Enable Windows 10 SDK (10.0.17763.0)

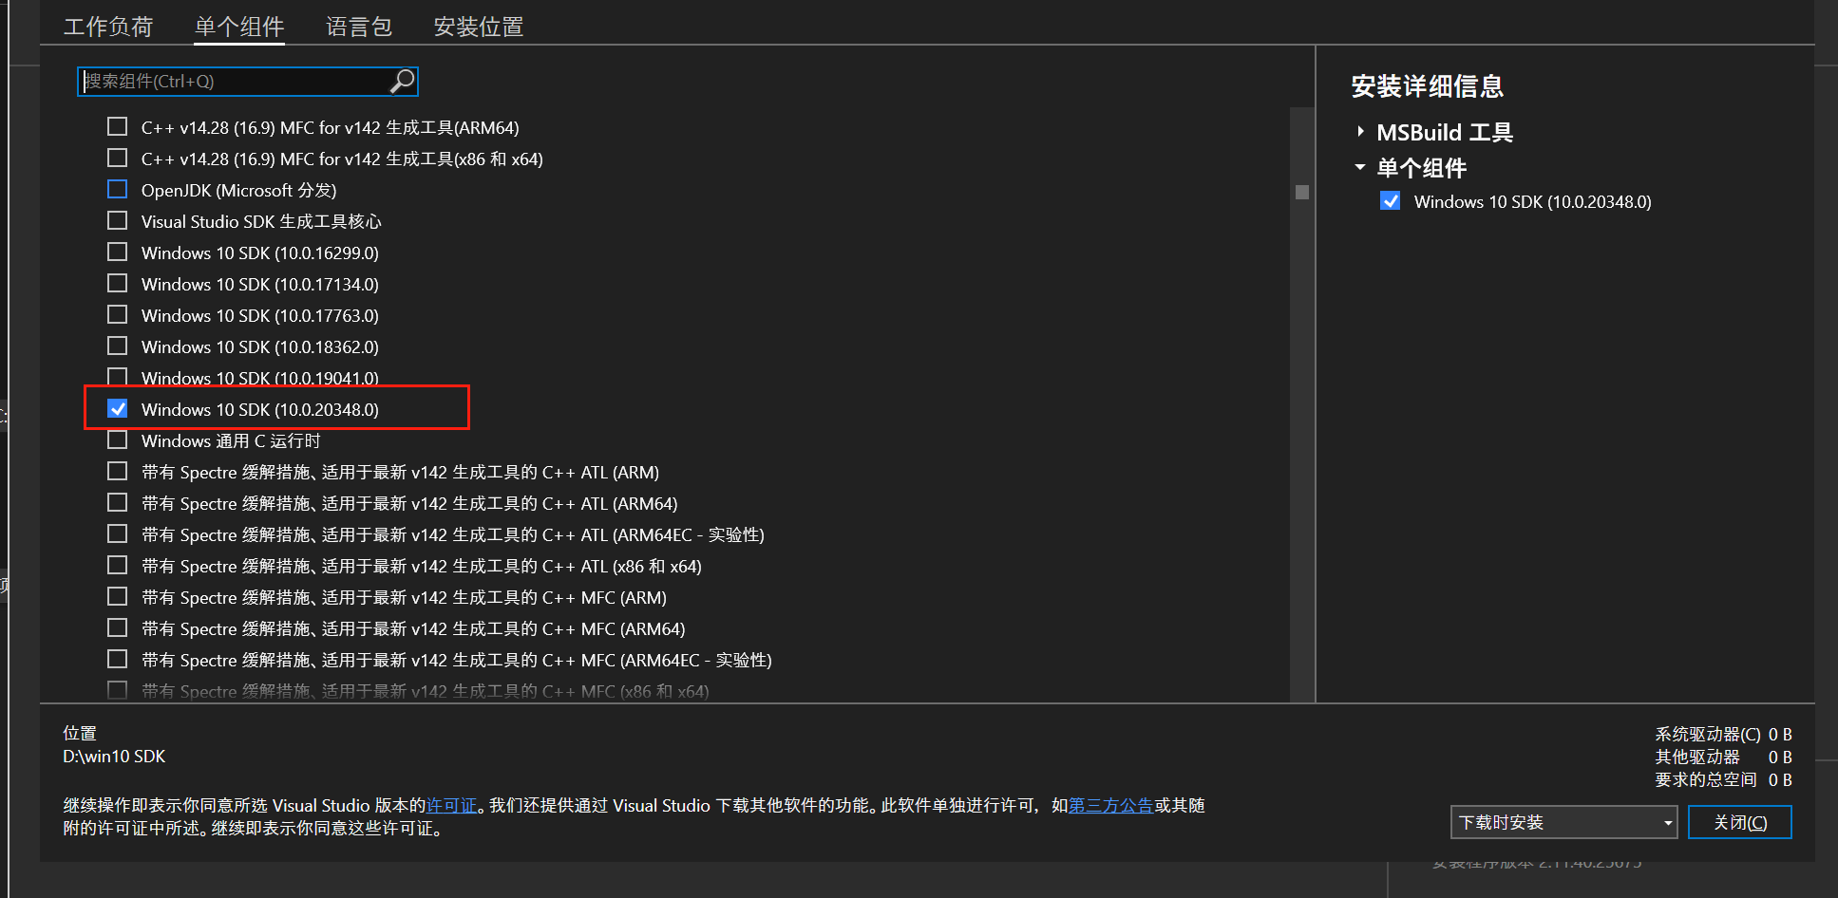tap(117, 314)
